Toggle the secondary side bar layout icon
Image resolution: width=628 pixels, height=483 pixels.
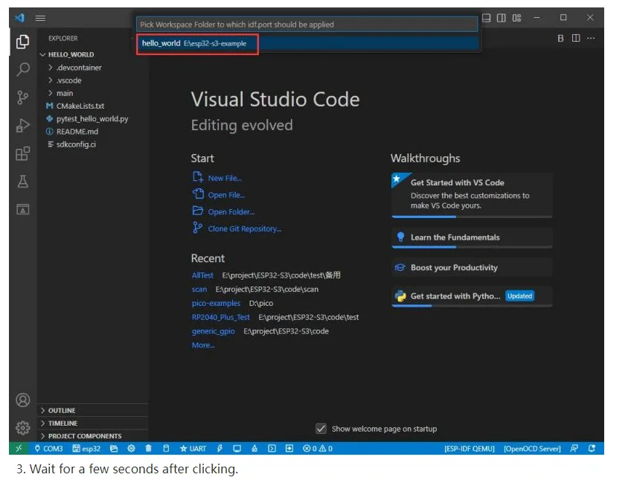coord(502,18)
